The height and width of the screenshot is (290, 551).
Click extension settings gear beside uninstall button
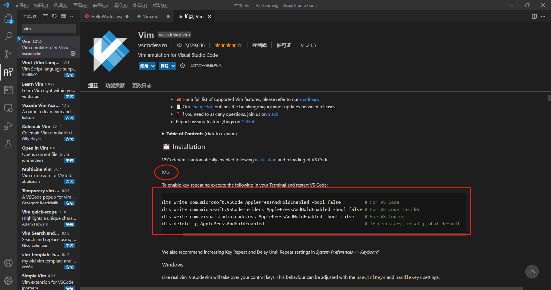click(183, 66)
